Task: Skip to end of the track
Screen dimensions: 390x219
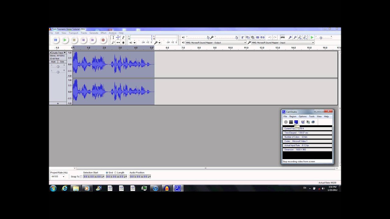Action: [x=93, y=40]
